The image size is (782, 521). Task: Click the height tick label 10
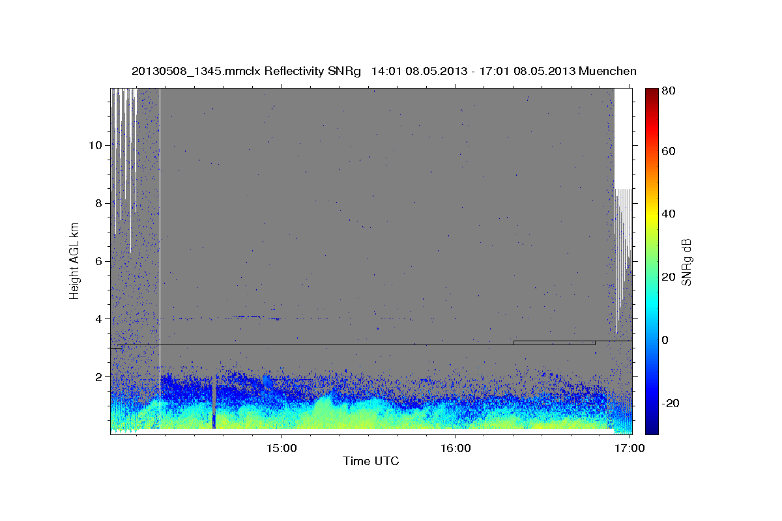point(94,145)
